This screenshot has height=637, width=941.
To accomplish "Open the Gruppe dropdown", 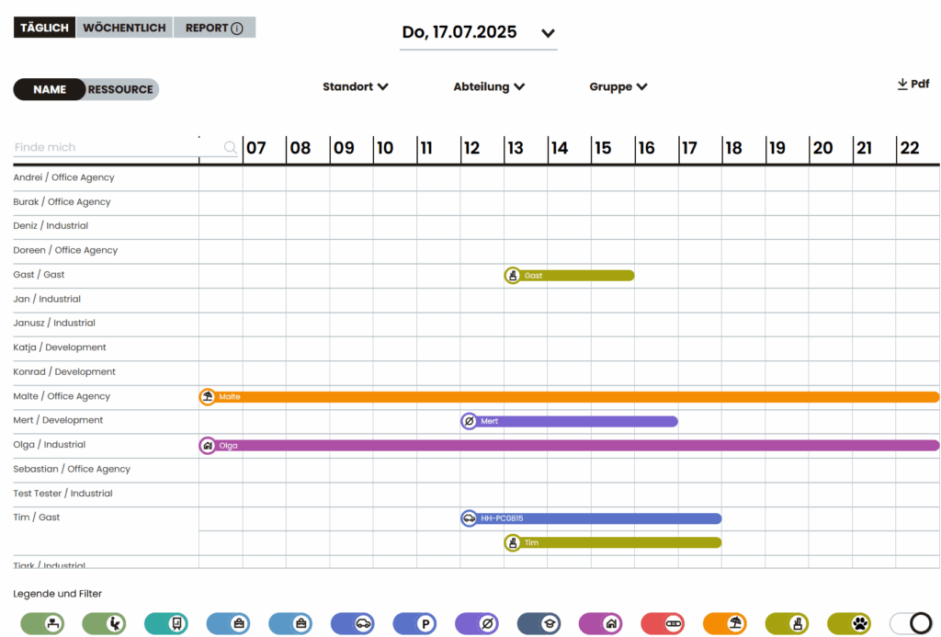I will point(618,87).
